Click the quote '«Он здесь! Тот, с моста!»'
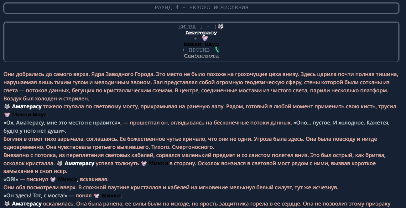406x208 pixels. pos(36,196)
